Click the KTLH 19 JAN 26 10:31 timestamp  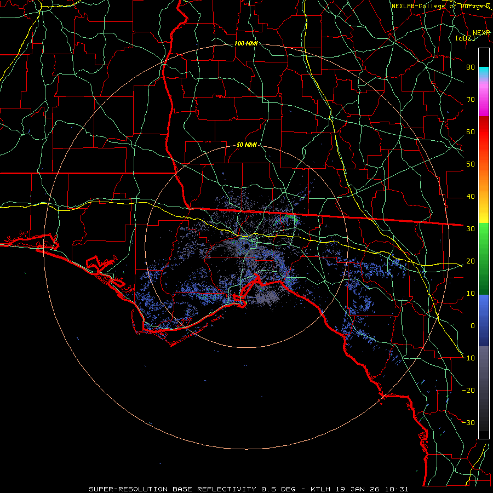[360, 489]
